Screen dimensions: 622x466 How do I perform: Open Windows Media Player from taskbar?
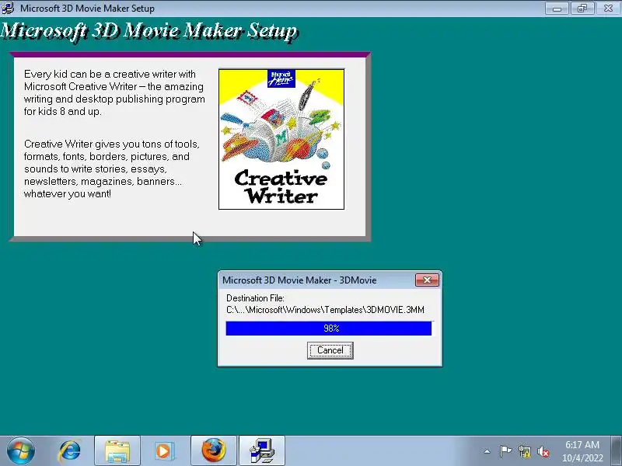coord(163,451)
